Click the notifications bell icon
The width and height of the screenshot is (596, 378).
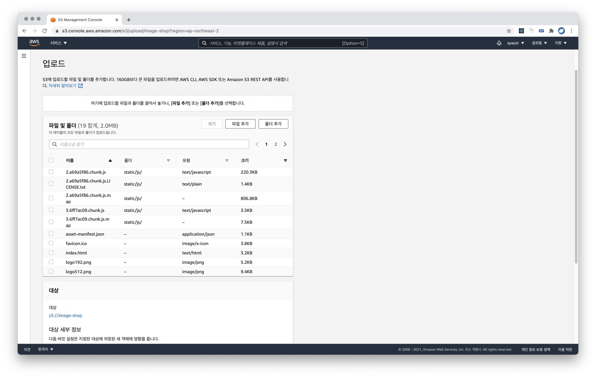[x=499, y=43]
